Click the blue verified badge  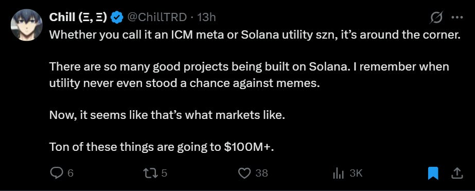(x=117, y=18)
